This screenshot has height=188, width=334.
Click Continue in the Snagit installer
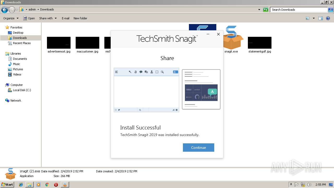[x=198, y=148]
